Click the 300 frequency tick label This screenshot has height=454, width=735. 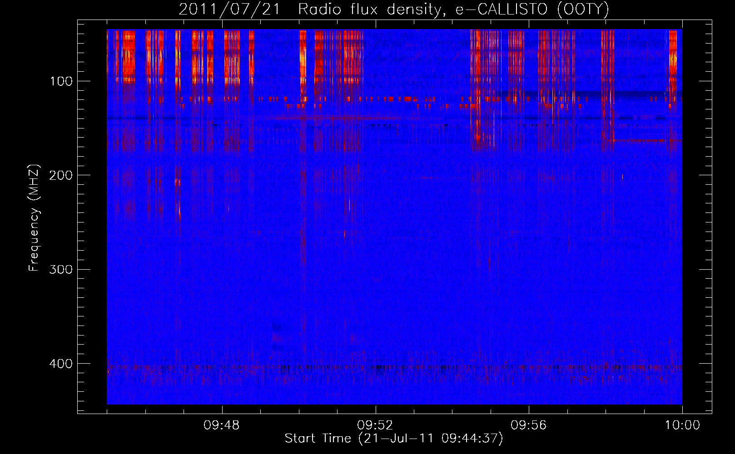click(x=61, y=270)
